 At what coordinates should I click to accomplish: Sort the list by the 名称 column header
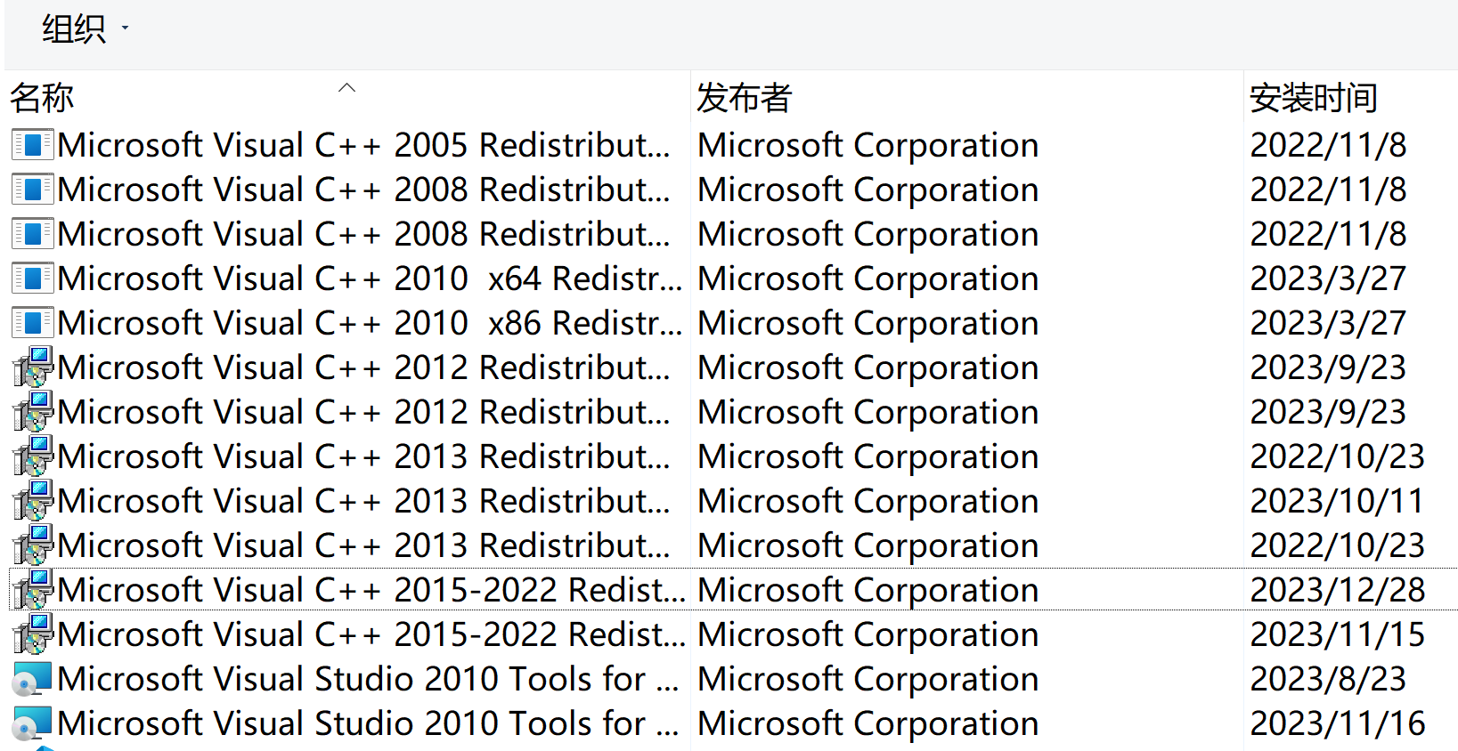coord(347,97)
